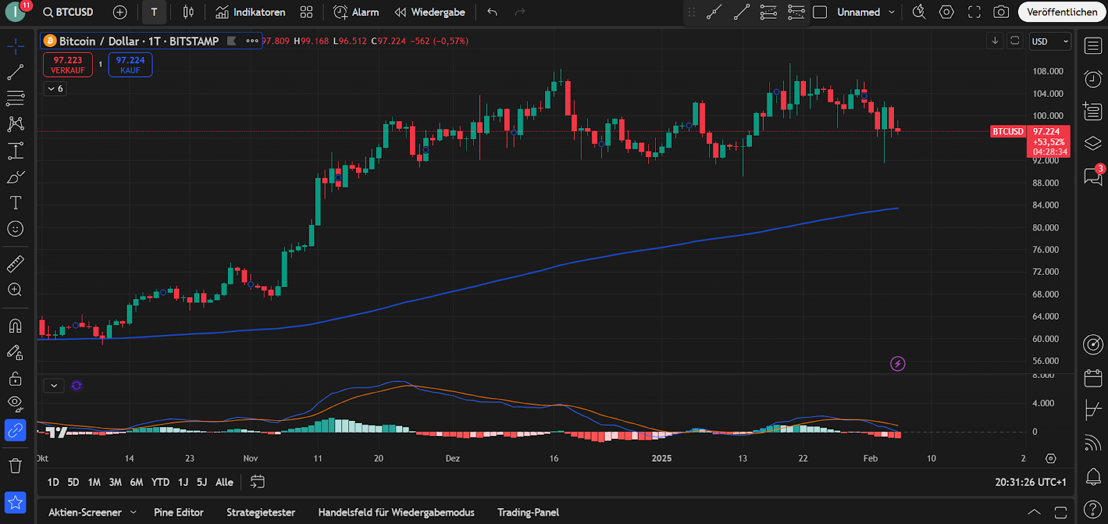Image resolution: width=1108 pixels, height=524 pixels.
Task: Redo the last chart action
Action: pyautogui.click(x=520, y=12)
